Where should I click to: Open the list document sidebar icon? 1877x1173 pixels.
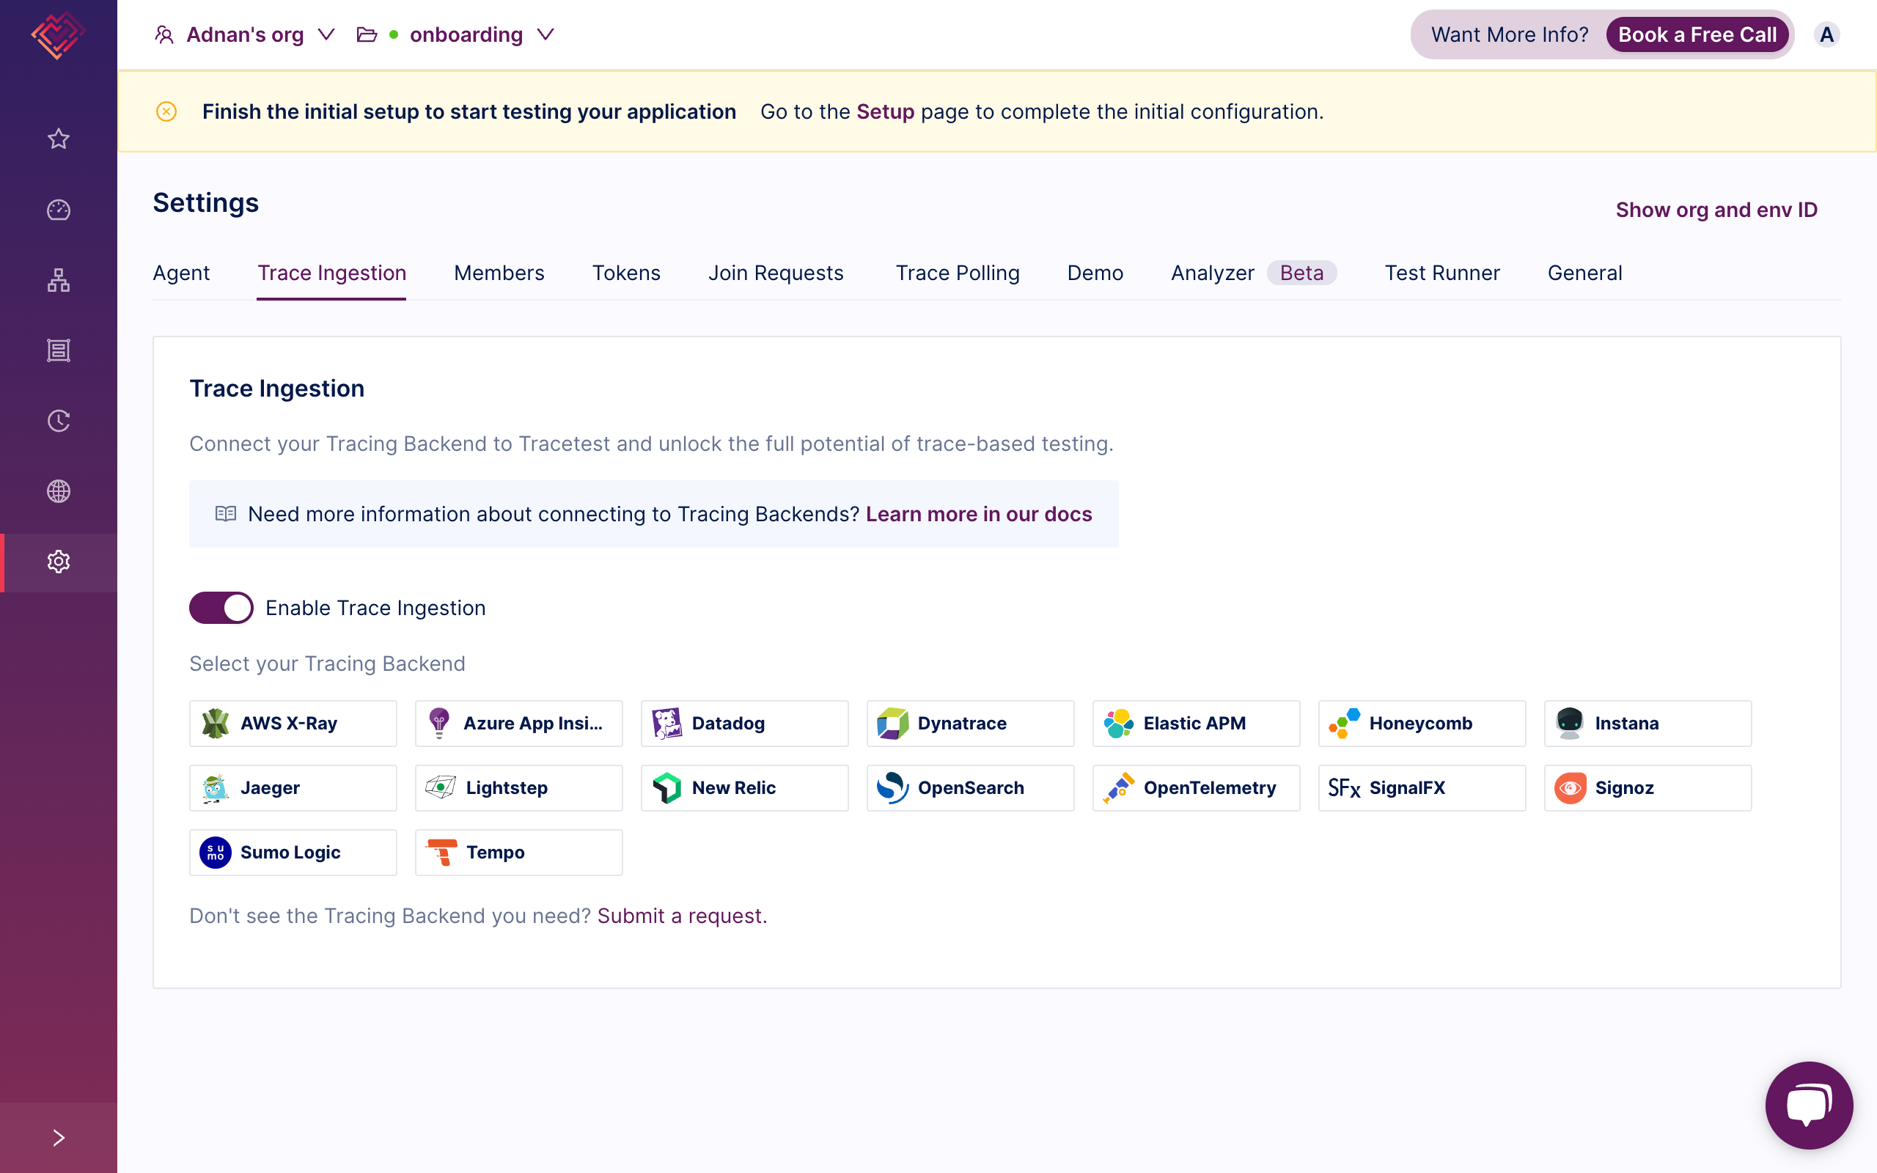click(58, 350)
